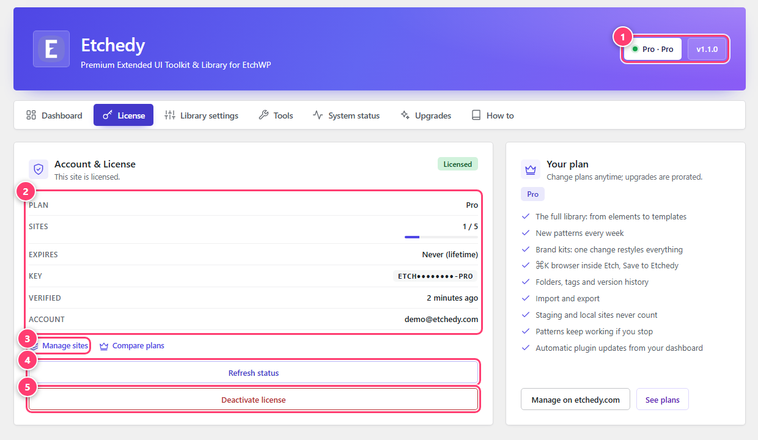Click 'Brand kits: one change restyles everything' text
758x440 pixels.
coord(609,249)
